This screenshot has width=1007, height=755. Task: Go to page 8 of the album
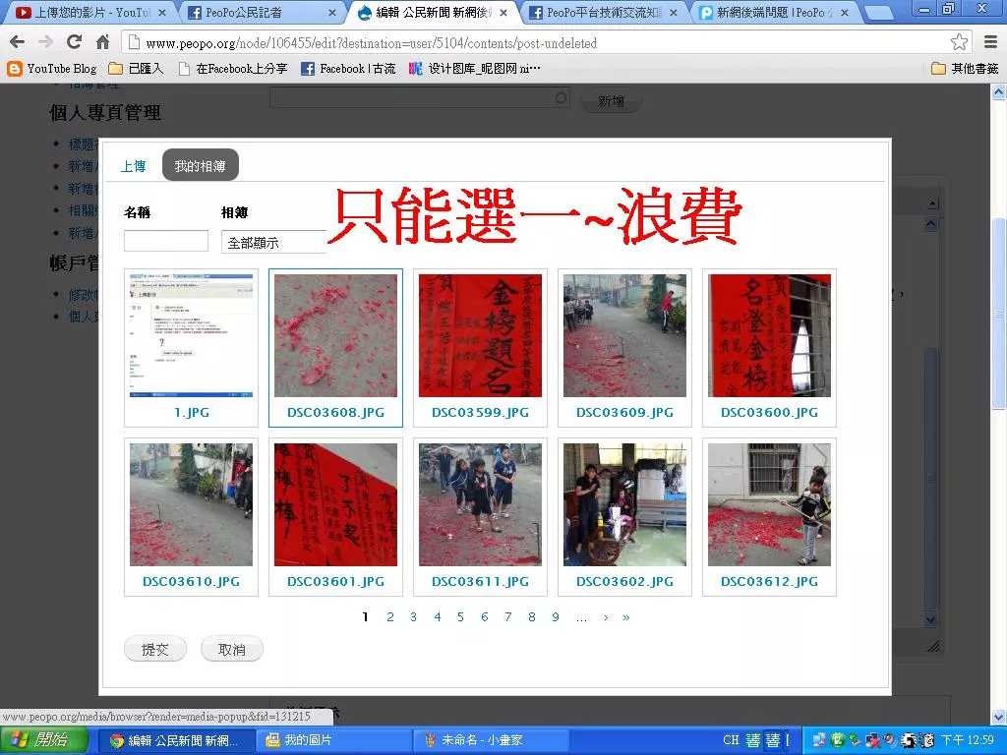pos(532,617)
